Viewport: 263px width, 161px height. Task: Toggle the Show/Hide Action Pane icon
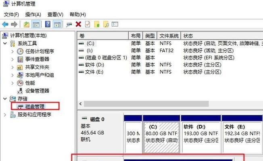[57, 25]
